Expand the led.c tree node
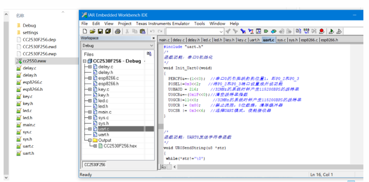369x182 pixels. click(90, 101)
